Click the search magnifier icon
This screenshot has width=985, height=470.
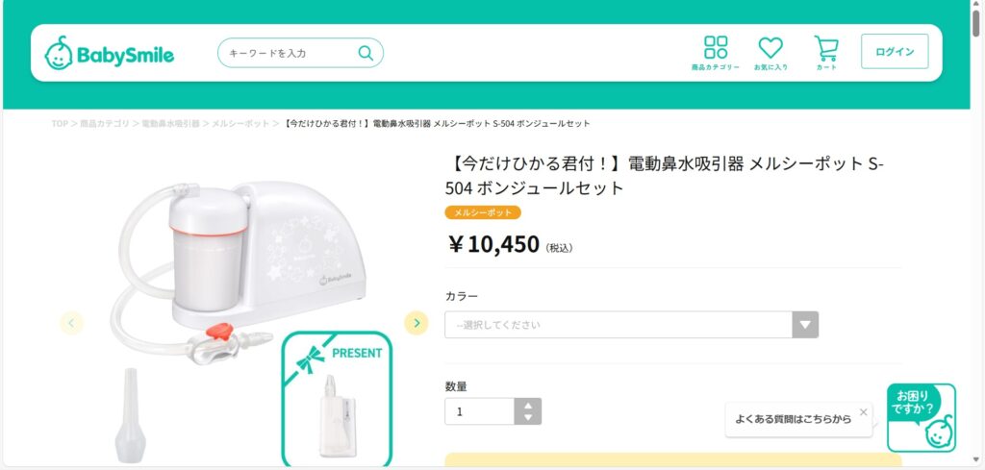[366, 53]
